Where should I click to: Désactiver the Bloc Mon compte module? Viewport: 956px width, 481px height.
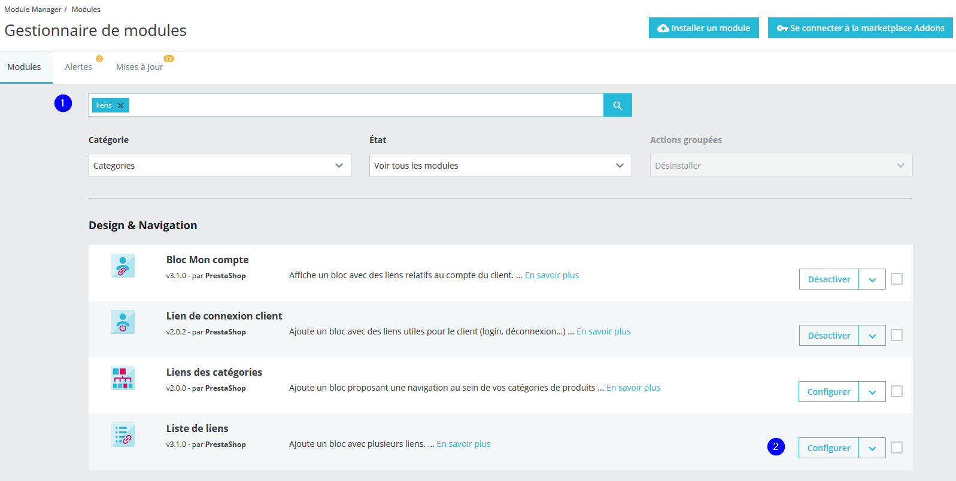click(x=829, y=279)
